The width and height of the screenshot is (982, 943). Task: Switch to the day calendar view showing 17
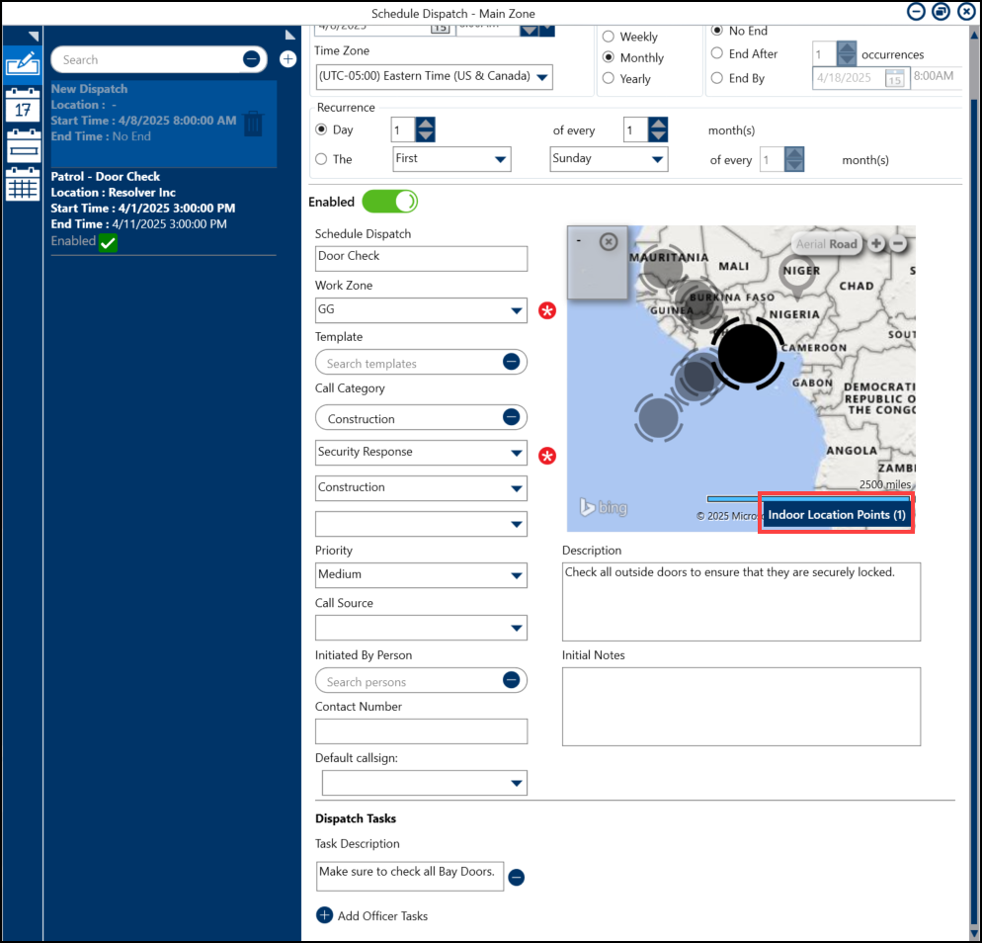(x=22, y=105)
